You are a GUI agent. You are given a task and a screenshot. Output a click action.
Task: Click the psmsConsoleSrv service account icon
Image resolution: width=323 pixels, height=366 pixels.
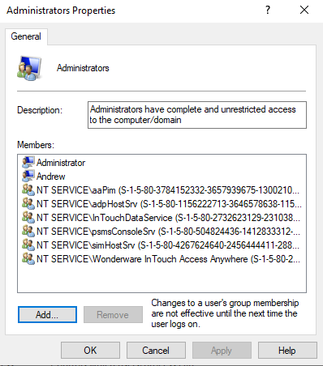28,232
